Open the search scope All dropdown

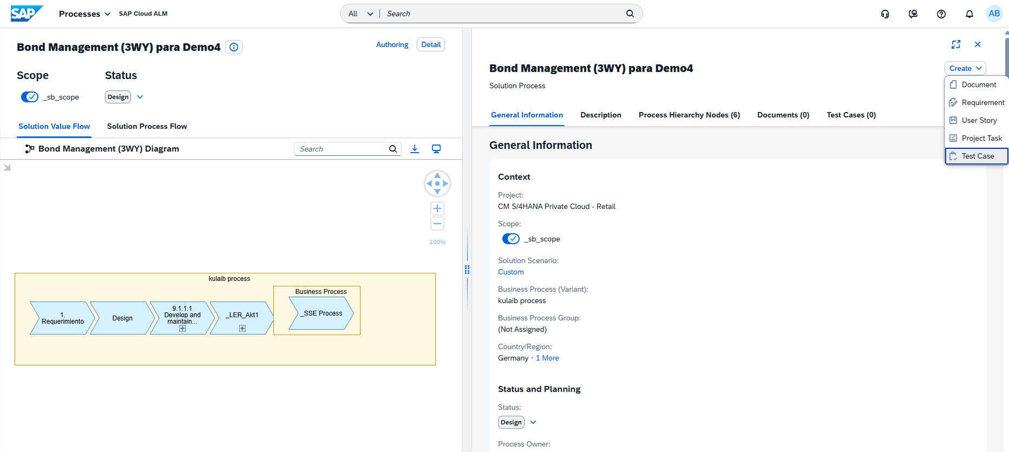(361, 14)
